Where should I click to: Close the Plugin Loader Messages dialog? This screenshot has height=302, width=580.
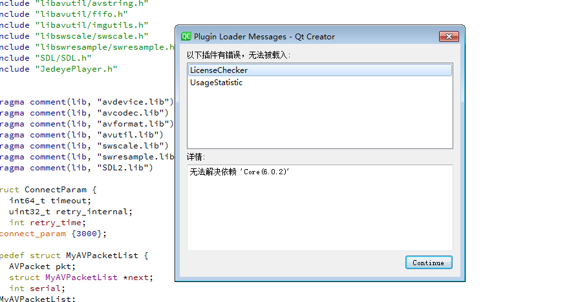[449, 37]
